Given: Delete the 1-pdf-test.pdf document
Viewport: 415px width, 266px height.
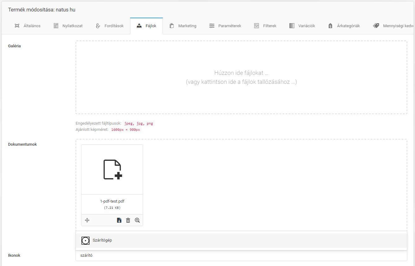Looking at the screenshot, I should 128,221.
